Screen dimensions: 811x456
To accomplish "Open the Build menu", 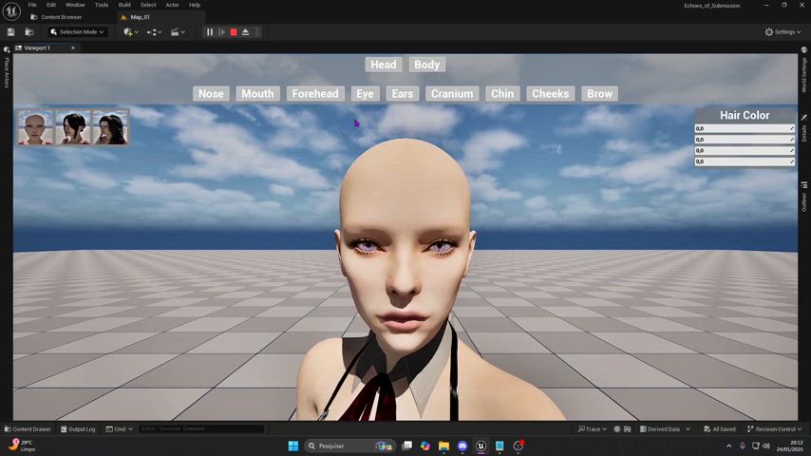I will [x=124, y=5].
